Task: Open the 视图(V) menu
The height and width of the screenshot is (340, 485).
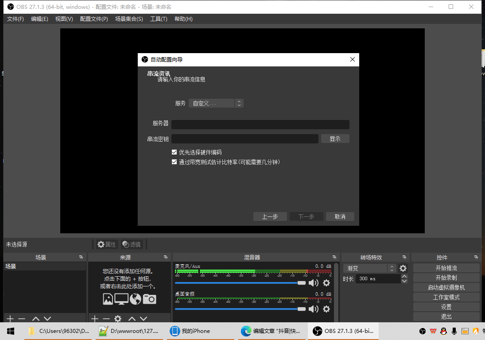Action: [x=64, y=19]
